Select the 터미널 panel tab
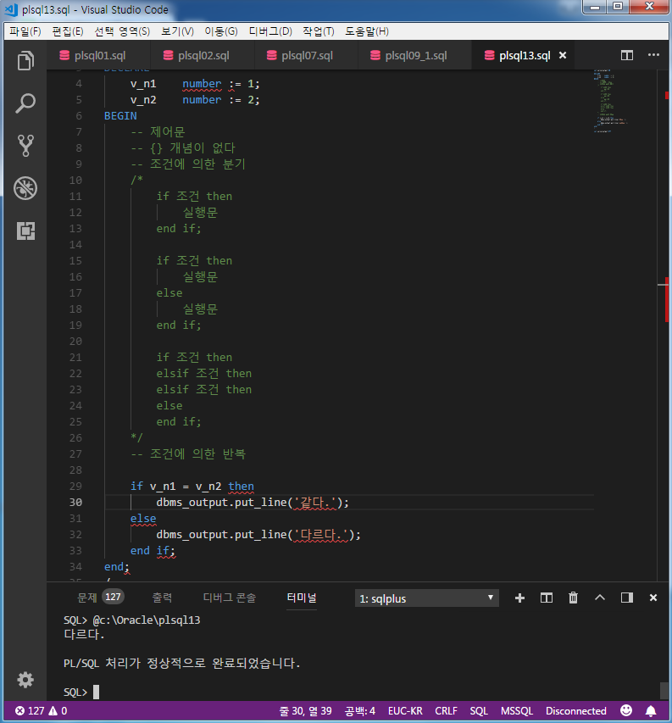 pos(302,598)
